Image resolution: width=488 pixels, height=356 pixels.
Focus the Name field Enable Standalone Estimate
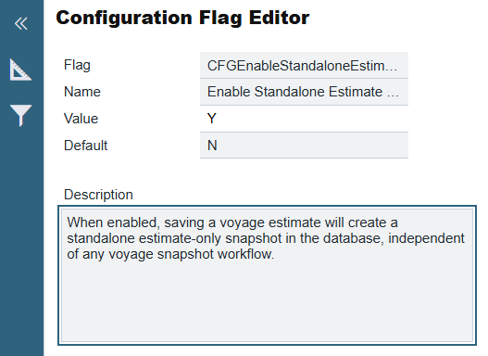(304, 92)
